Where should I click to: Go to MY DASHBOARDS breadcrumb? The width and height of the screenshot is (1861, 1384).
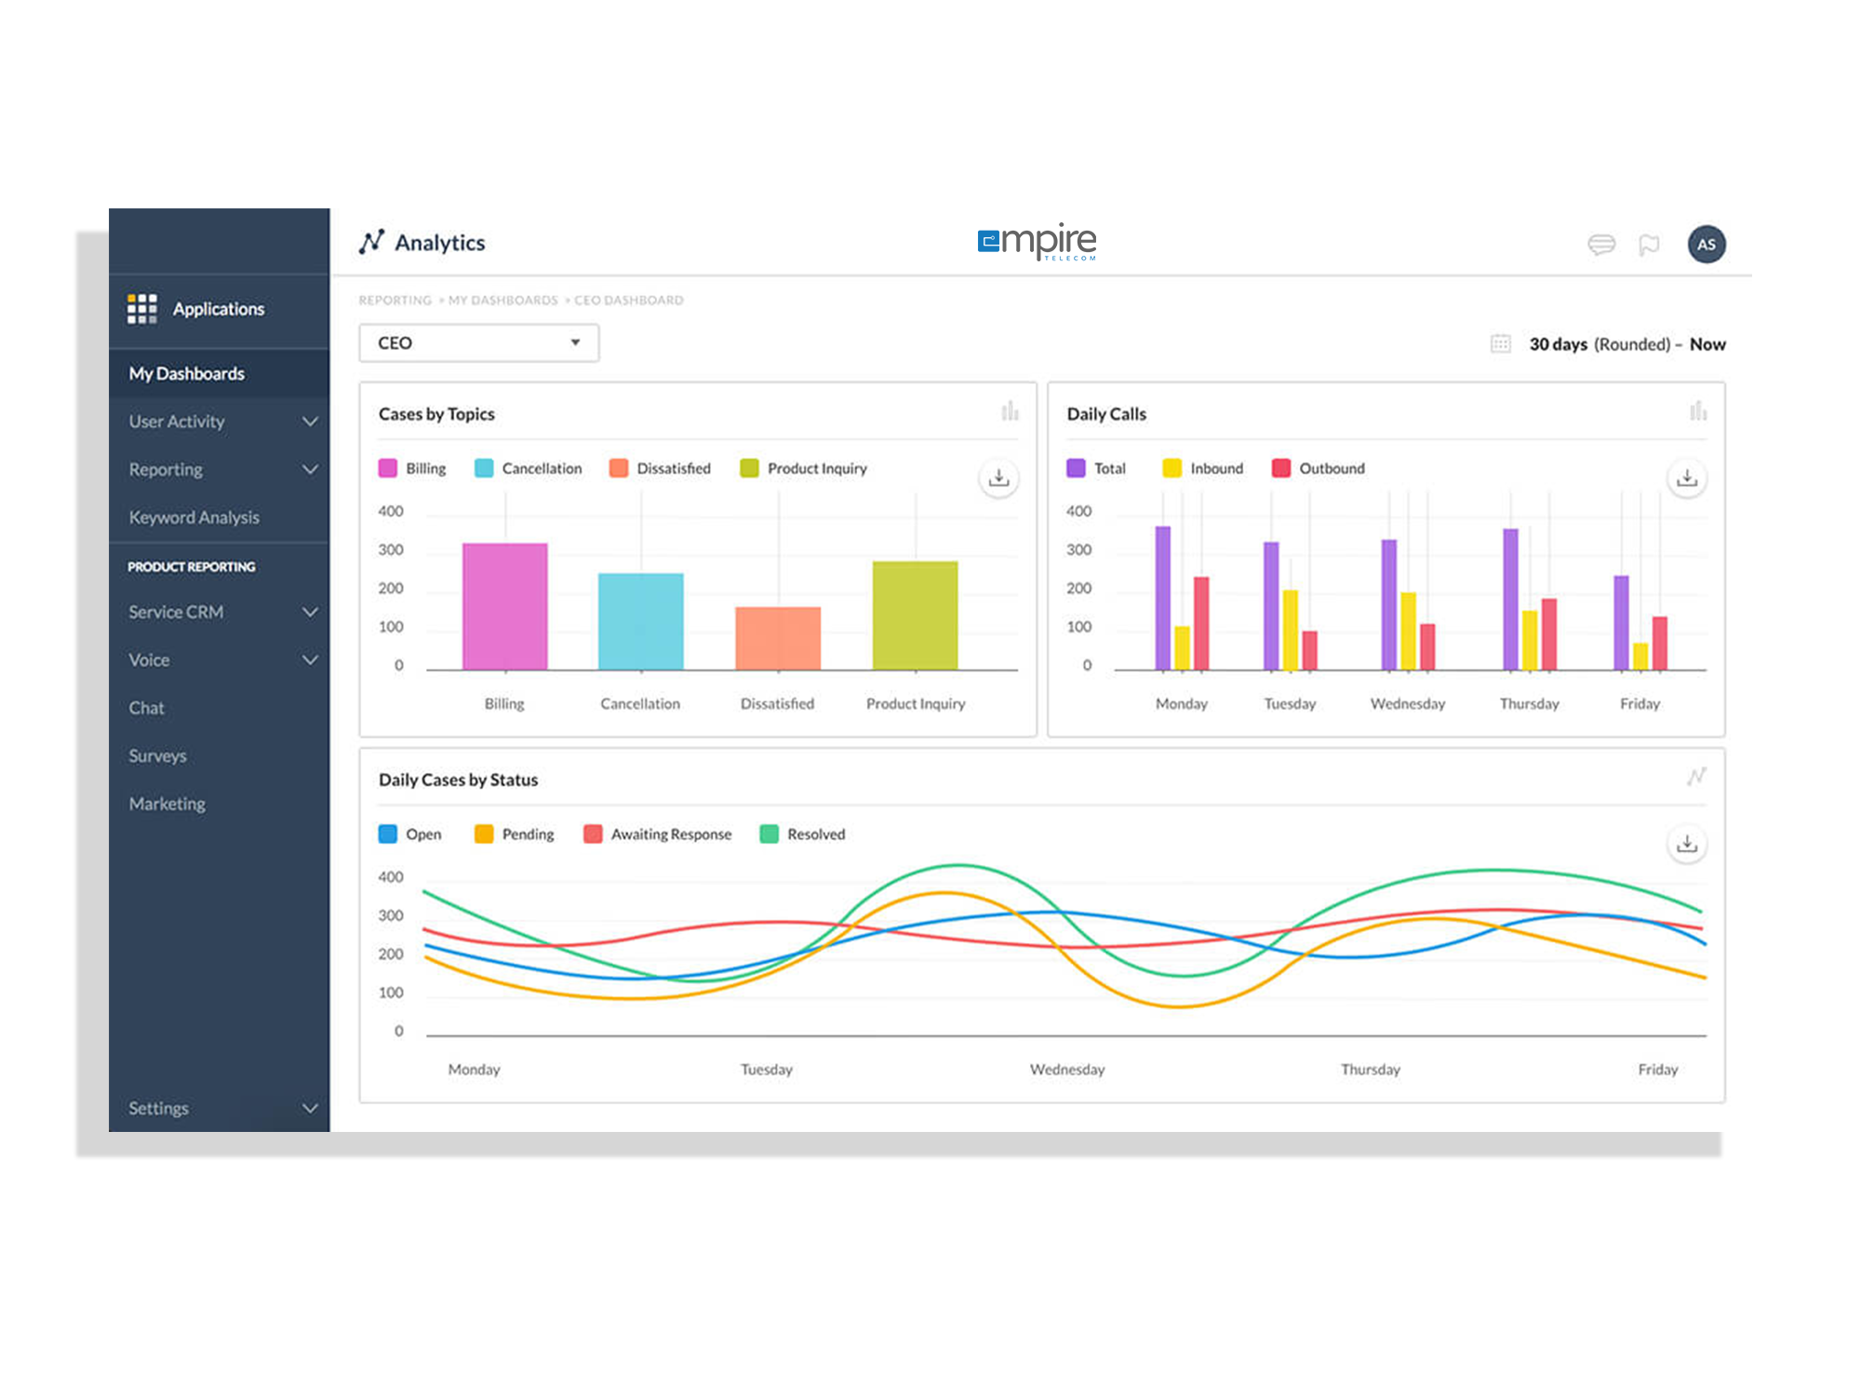point(503,300)
